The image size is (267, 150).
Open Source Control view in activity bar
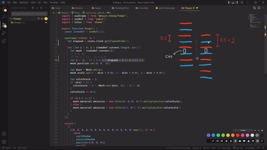pyautogui.click(x=4, y=25)
